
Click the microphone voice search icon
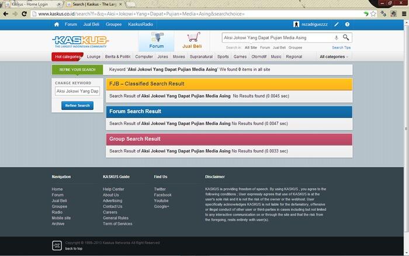(336, 37)
